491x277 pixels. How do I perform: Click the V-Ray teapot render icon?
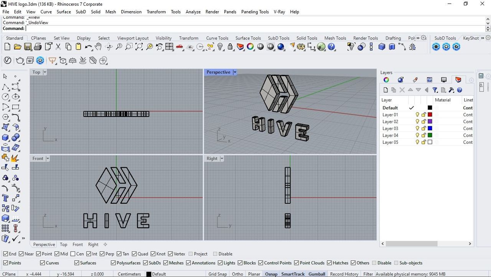[x=20, y=60]
